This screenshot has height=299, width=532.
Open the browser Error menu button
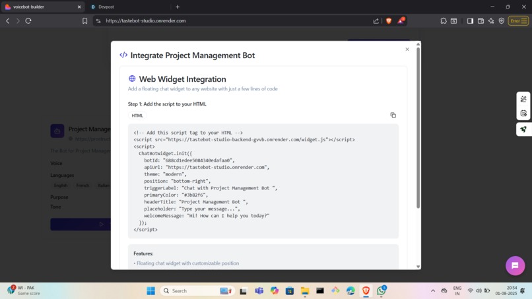(x=518, y=20)
